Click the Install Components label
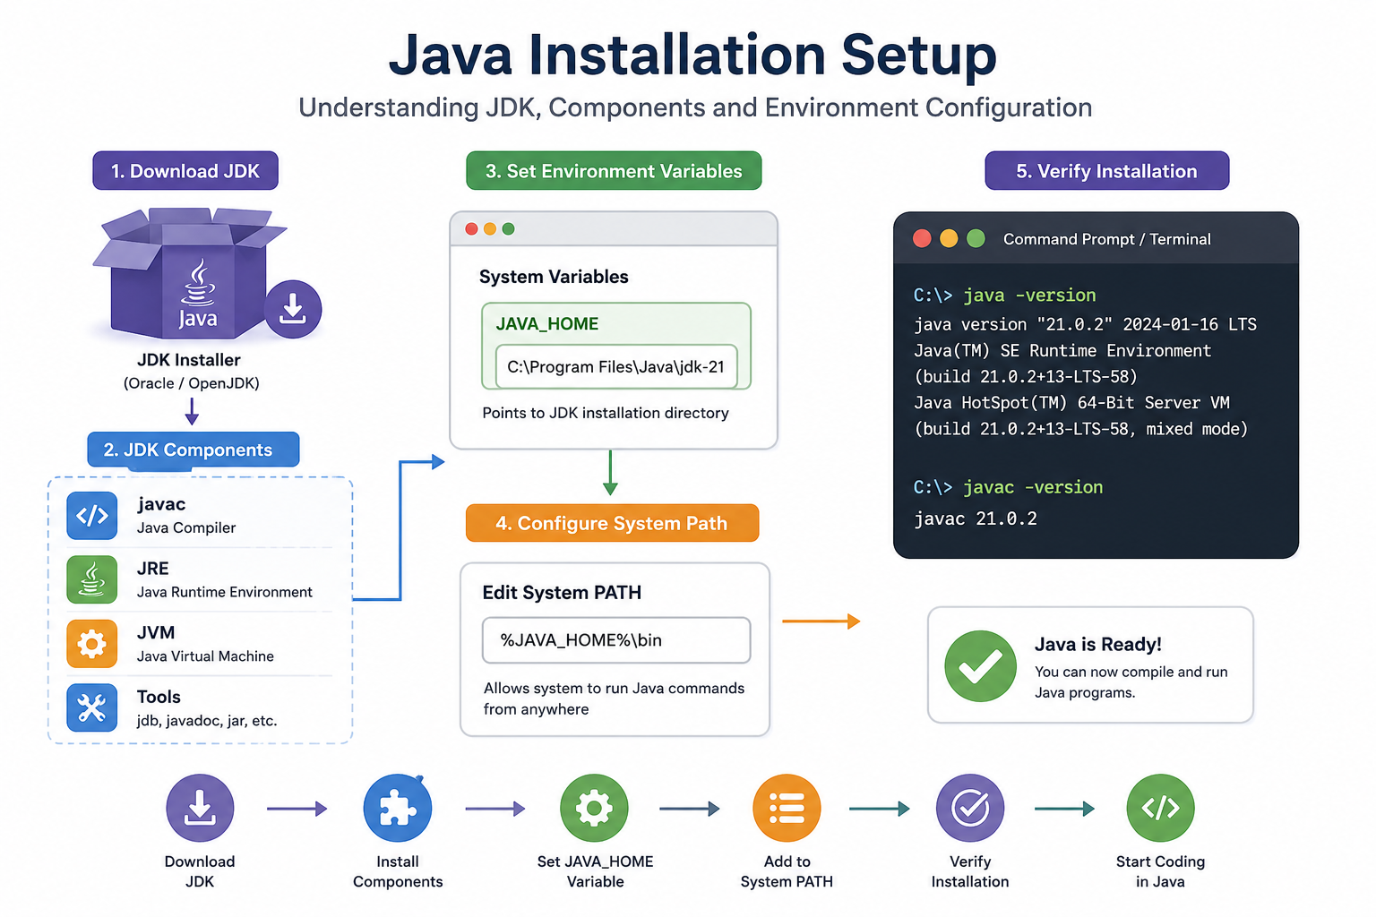The image size is (1376, 917). click(x=398, y=871)
